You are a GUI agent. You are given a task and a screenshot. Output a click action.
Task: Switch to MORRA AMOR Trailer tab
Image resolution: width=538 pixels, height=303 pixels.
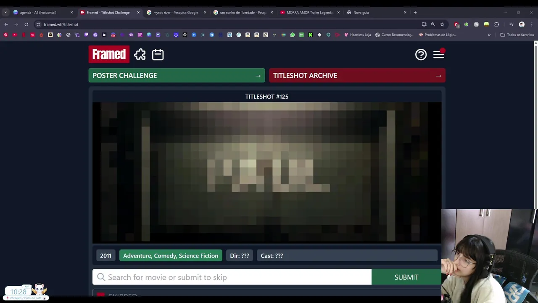pos(309,12)
